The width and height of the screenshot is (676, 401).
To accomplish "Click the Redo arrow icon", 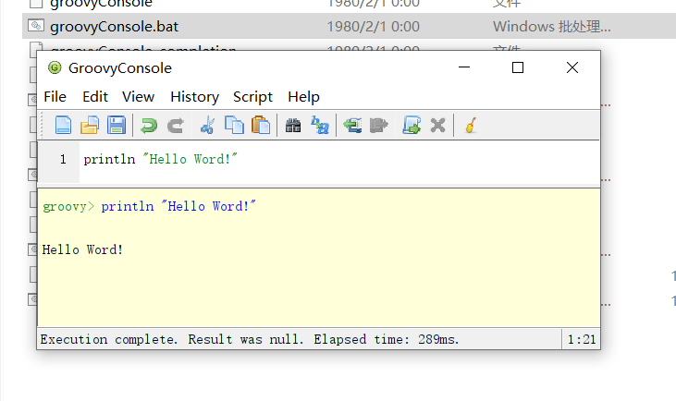I will pyautogui.click(x=175, y=125).
